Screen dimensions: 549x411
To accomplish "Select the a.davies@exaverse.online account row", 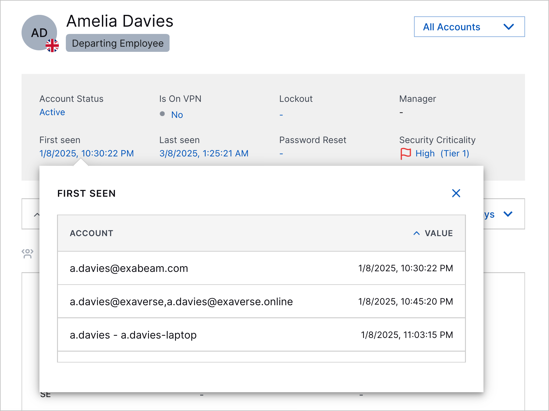I will pos(181,302).
